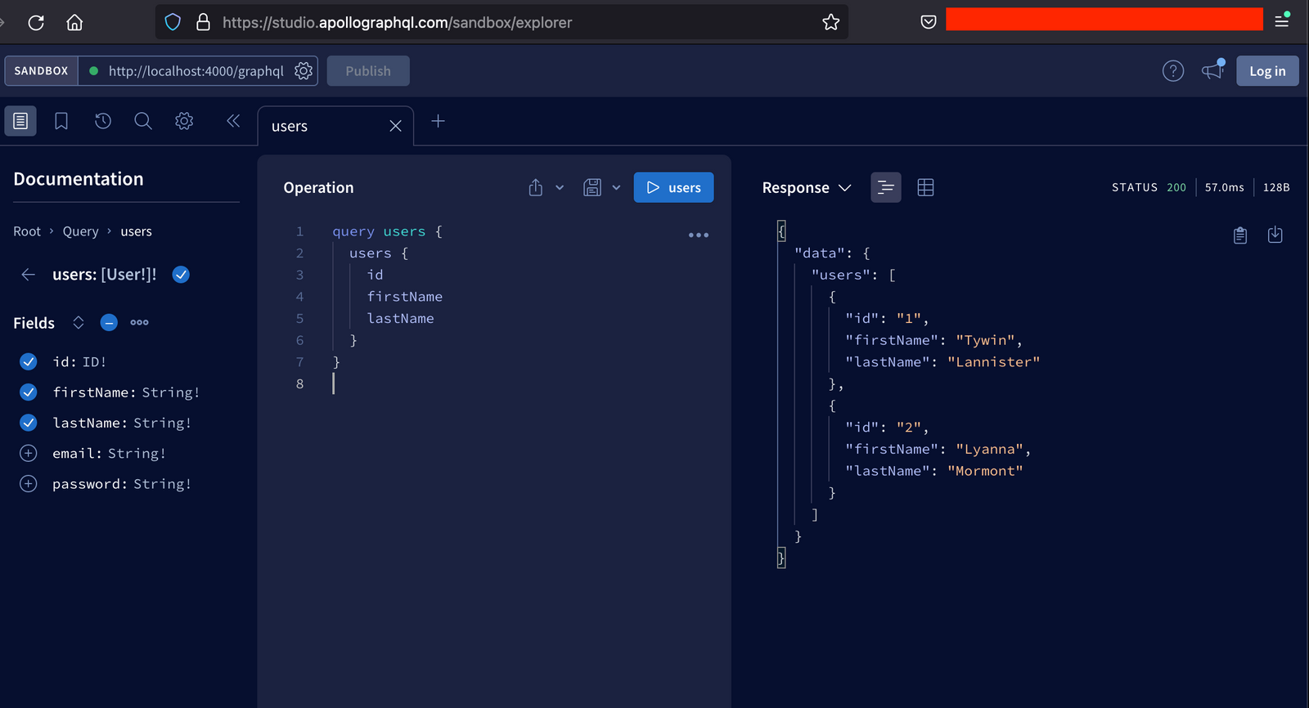Click the Log in button
Image resolution: width=1309 pixels, height=708 pixels.
[x=1267, y=71]
